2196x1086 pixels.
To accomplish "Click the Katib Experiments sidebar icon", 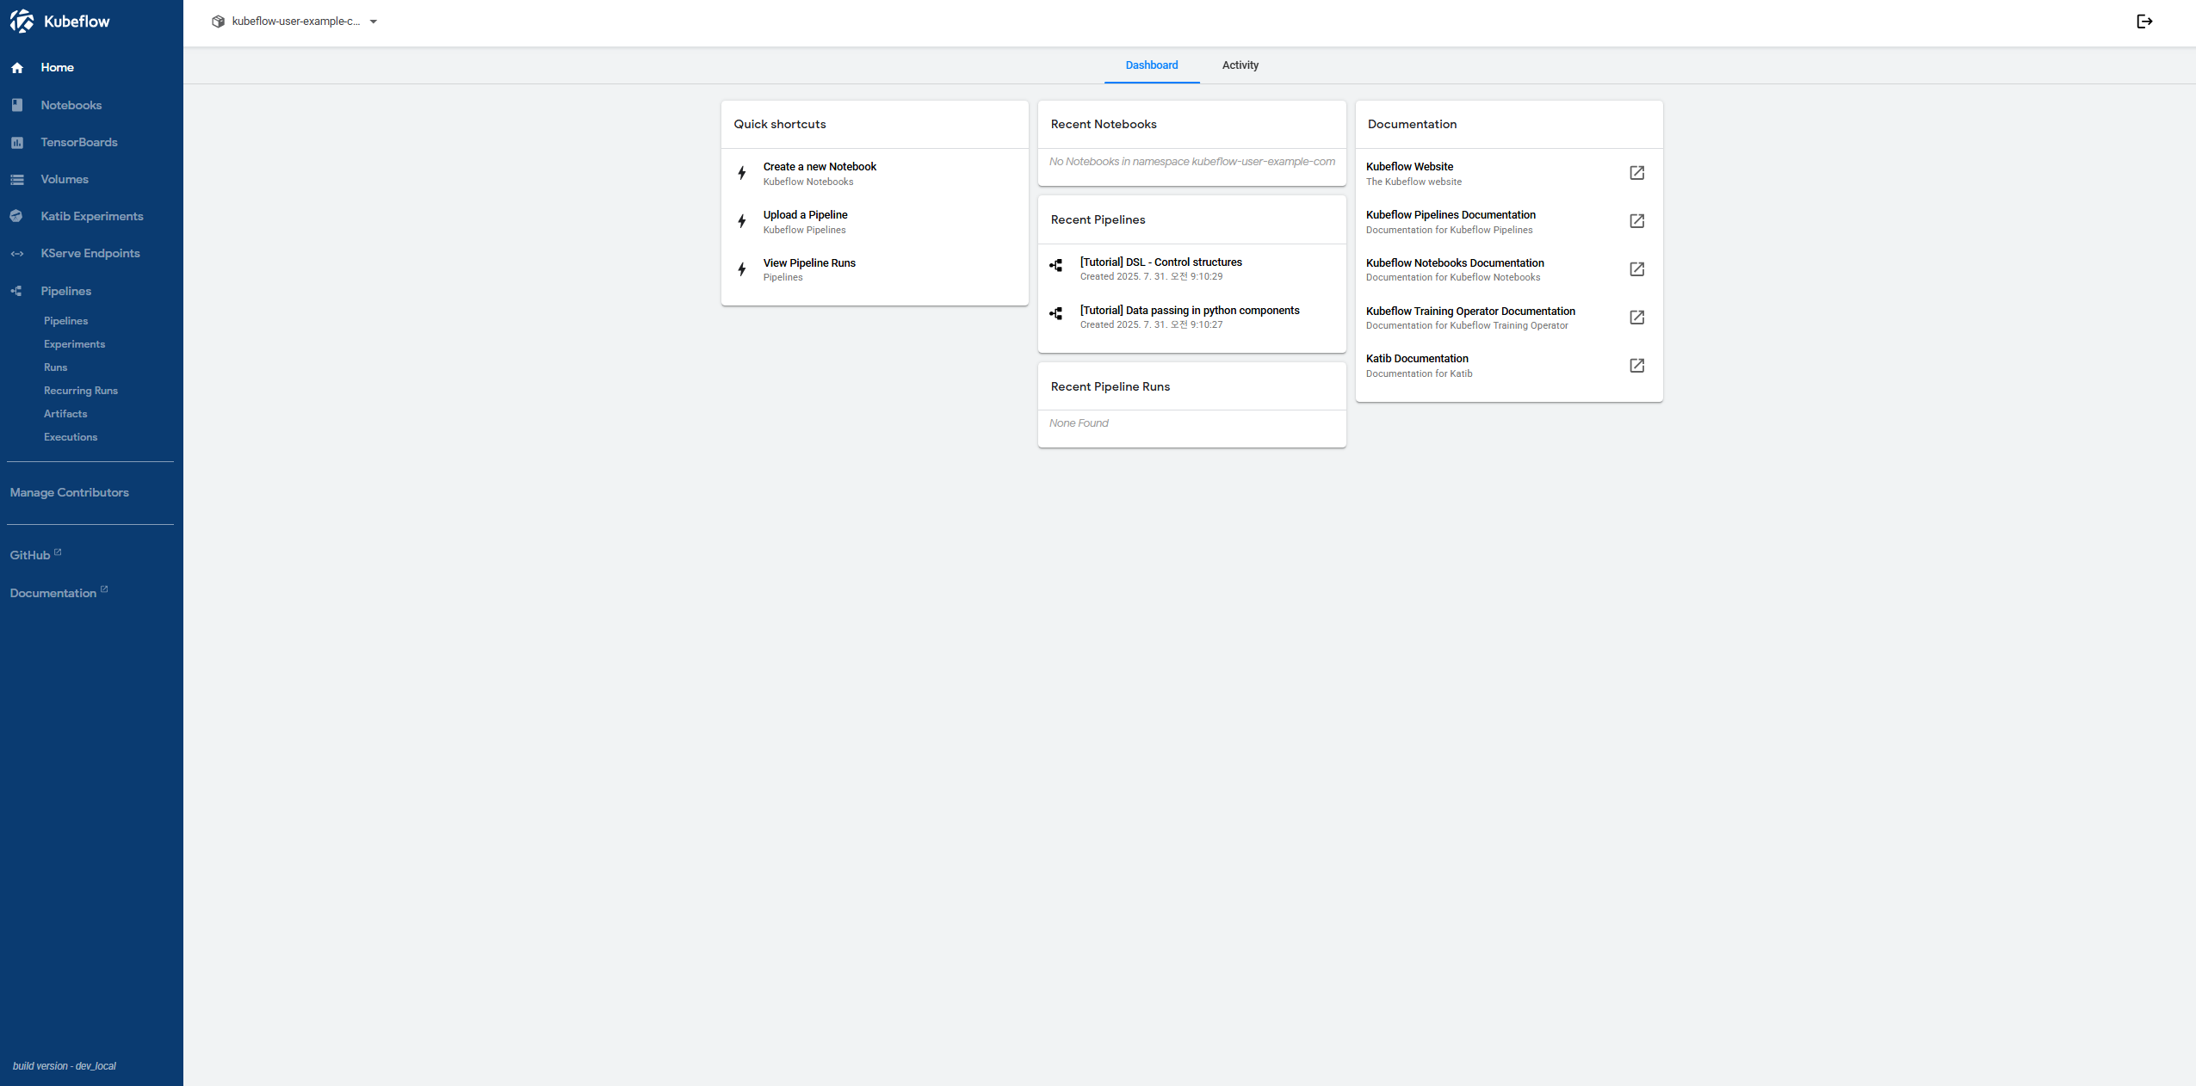I will click(17, 216).
